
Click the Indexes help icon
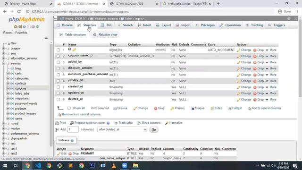pyautogui.click(x=72, y=141)
